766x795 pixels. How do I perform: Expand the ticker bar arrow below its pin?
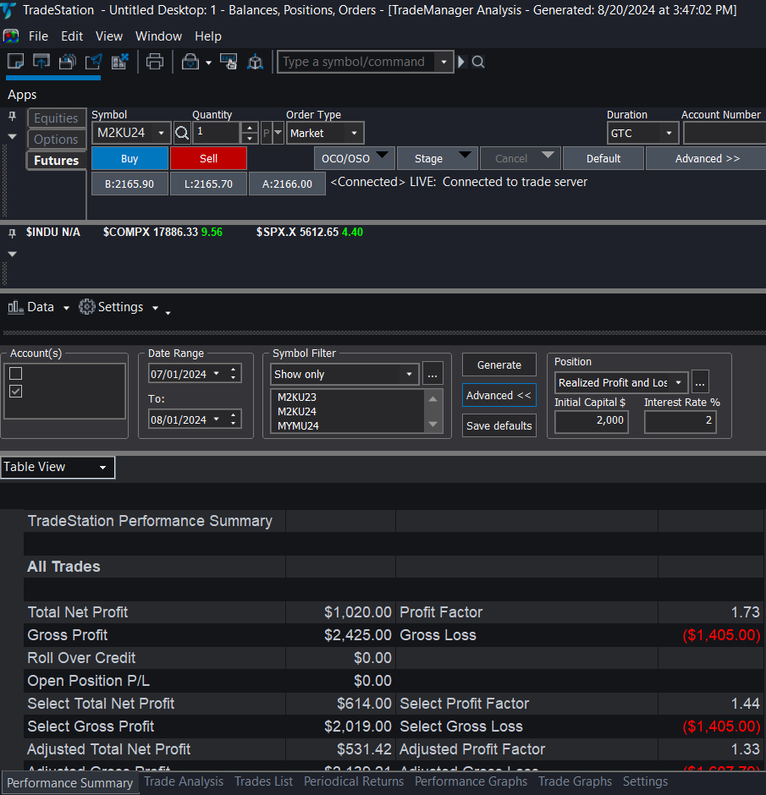(x=12, y=254)
